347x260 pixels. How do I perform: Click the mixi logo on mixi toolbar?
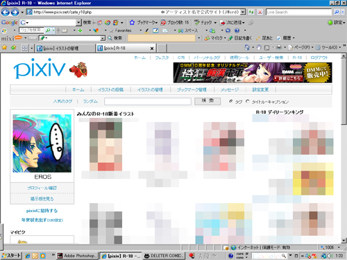click(11, 38)
